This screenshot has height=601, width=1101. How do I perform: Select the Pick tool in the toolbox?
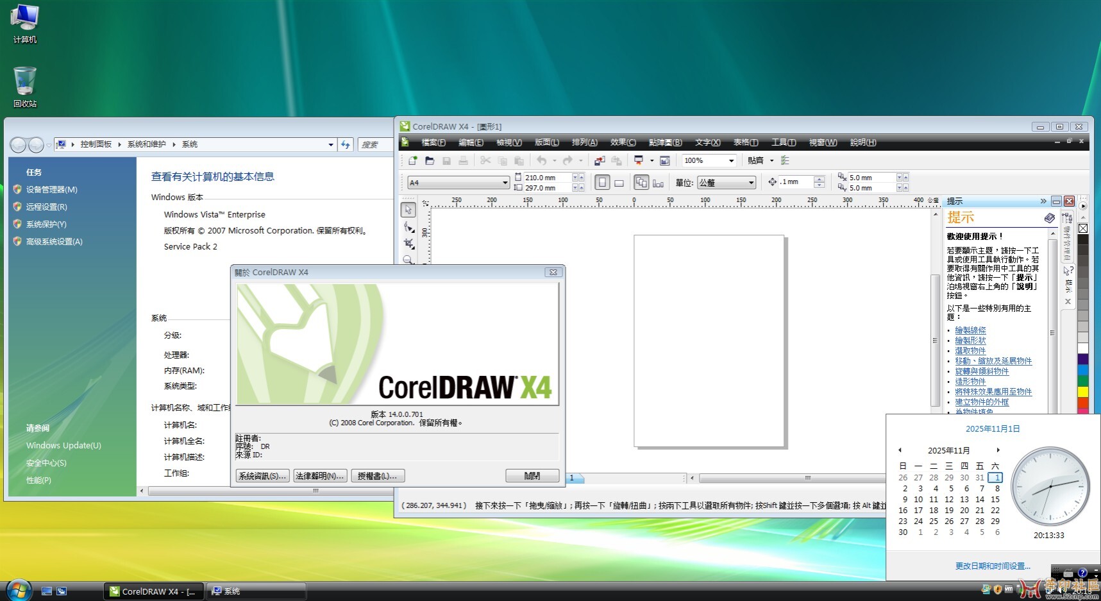click(408, 209)
